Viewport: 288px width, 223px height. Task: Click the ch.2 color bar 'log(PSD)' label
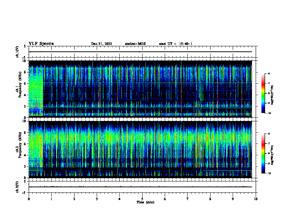pos(272,155)
